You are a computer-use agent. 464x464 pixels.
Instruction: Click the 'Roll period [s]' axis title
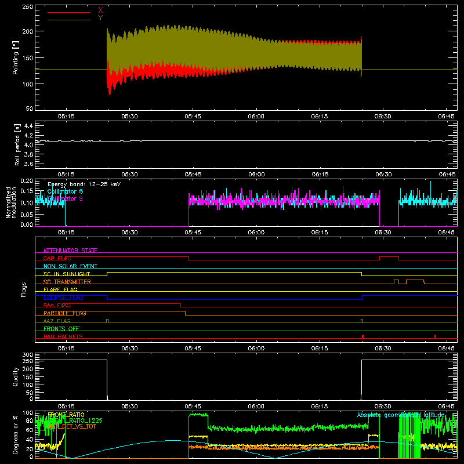pyautogui.click(x=17, y=144)
